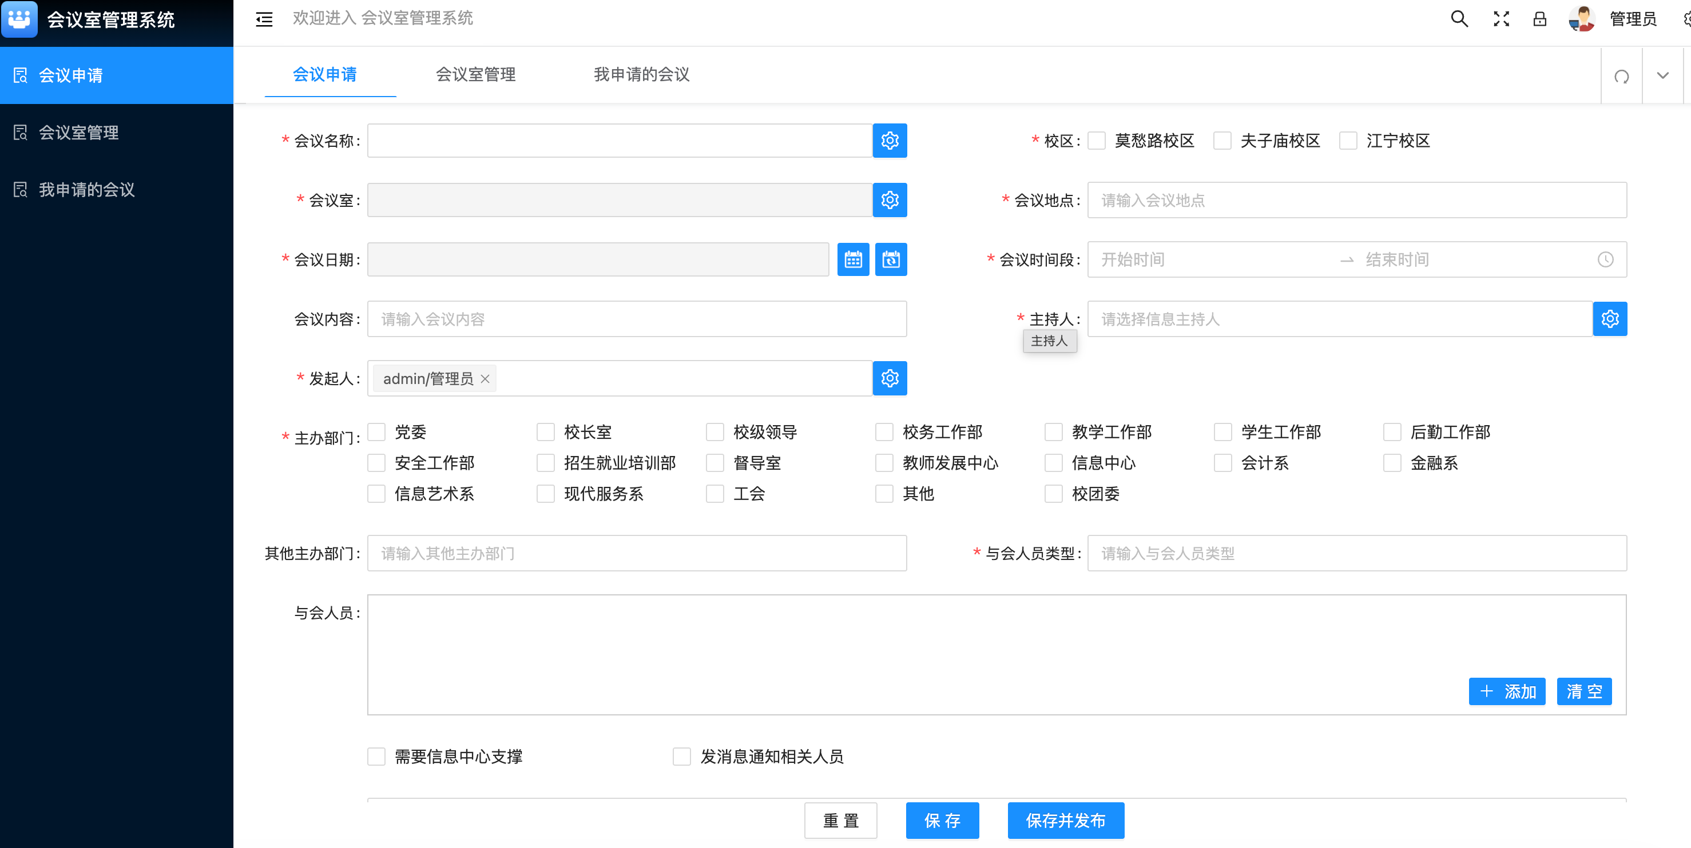Click the administrator avatar
This screenshot has height=848, width=1691.
pos(1581,19)
